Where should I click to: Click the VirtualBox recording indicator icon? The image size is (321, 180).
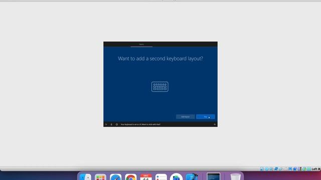(295, 169)
